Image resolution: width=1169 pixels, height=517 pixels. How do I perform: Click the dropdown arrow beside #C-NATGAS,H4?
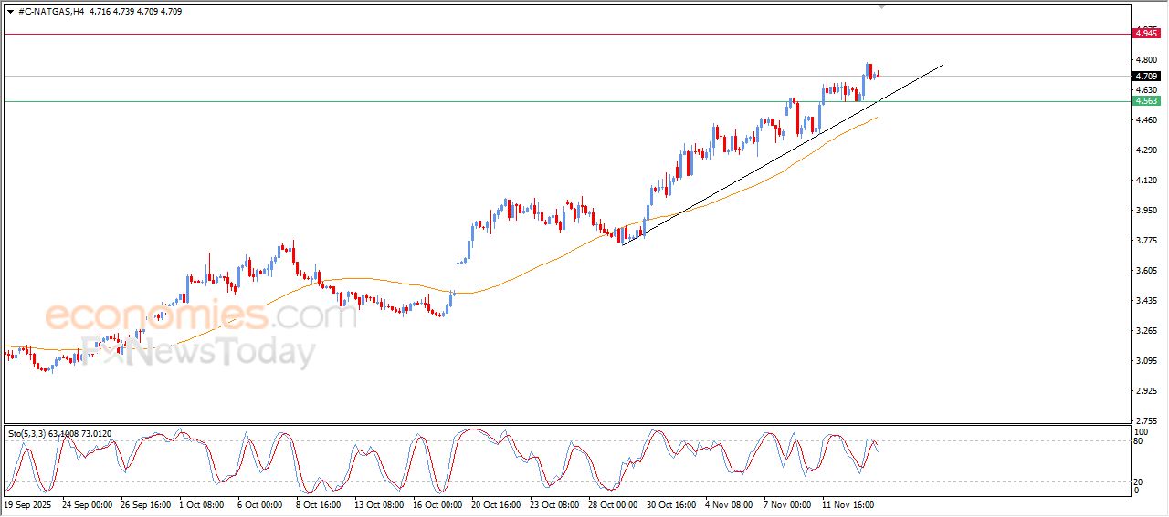tap(10, 12)
